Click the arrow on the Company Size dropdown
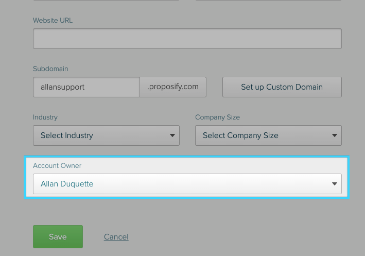The image size is (365, 256). point(334,135)
